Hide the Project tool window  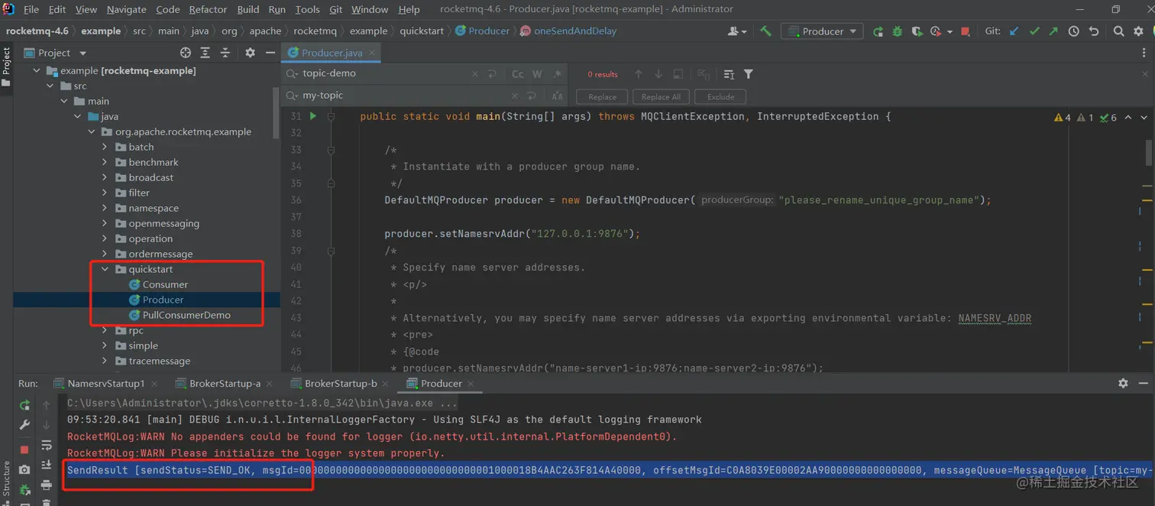coord(270,53)
